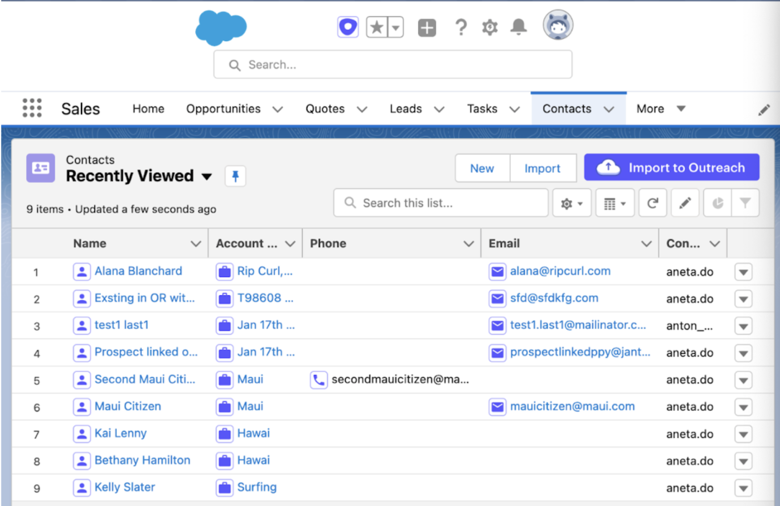Click the Import button
780x506 pixels.
(x=542, y=168)
